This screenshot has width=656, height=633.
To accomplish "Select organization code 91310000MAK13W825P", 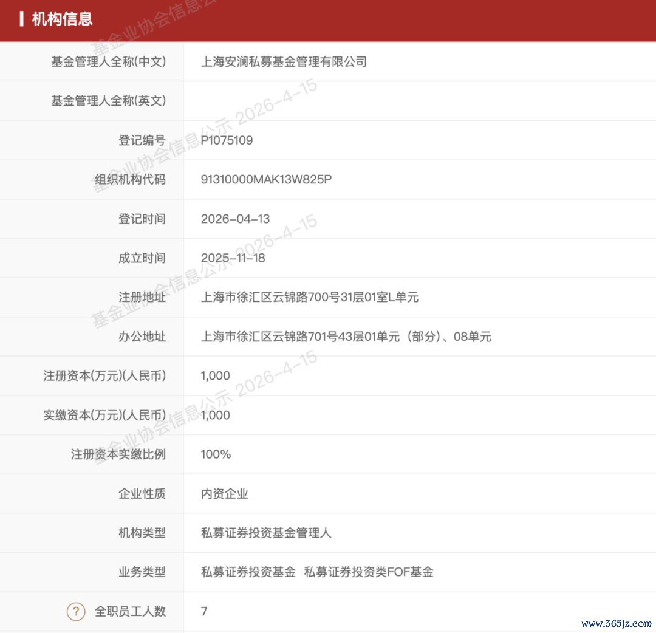I will pyautogui.click(x=266, y=179).
